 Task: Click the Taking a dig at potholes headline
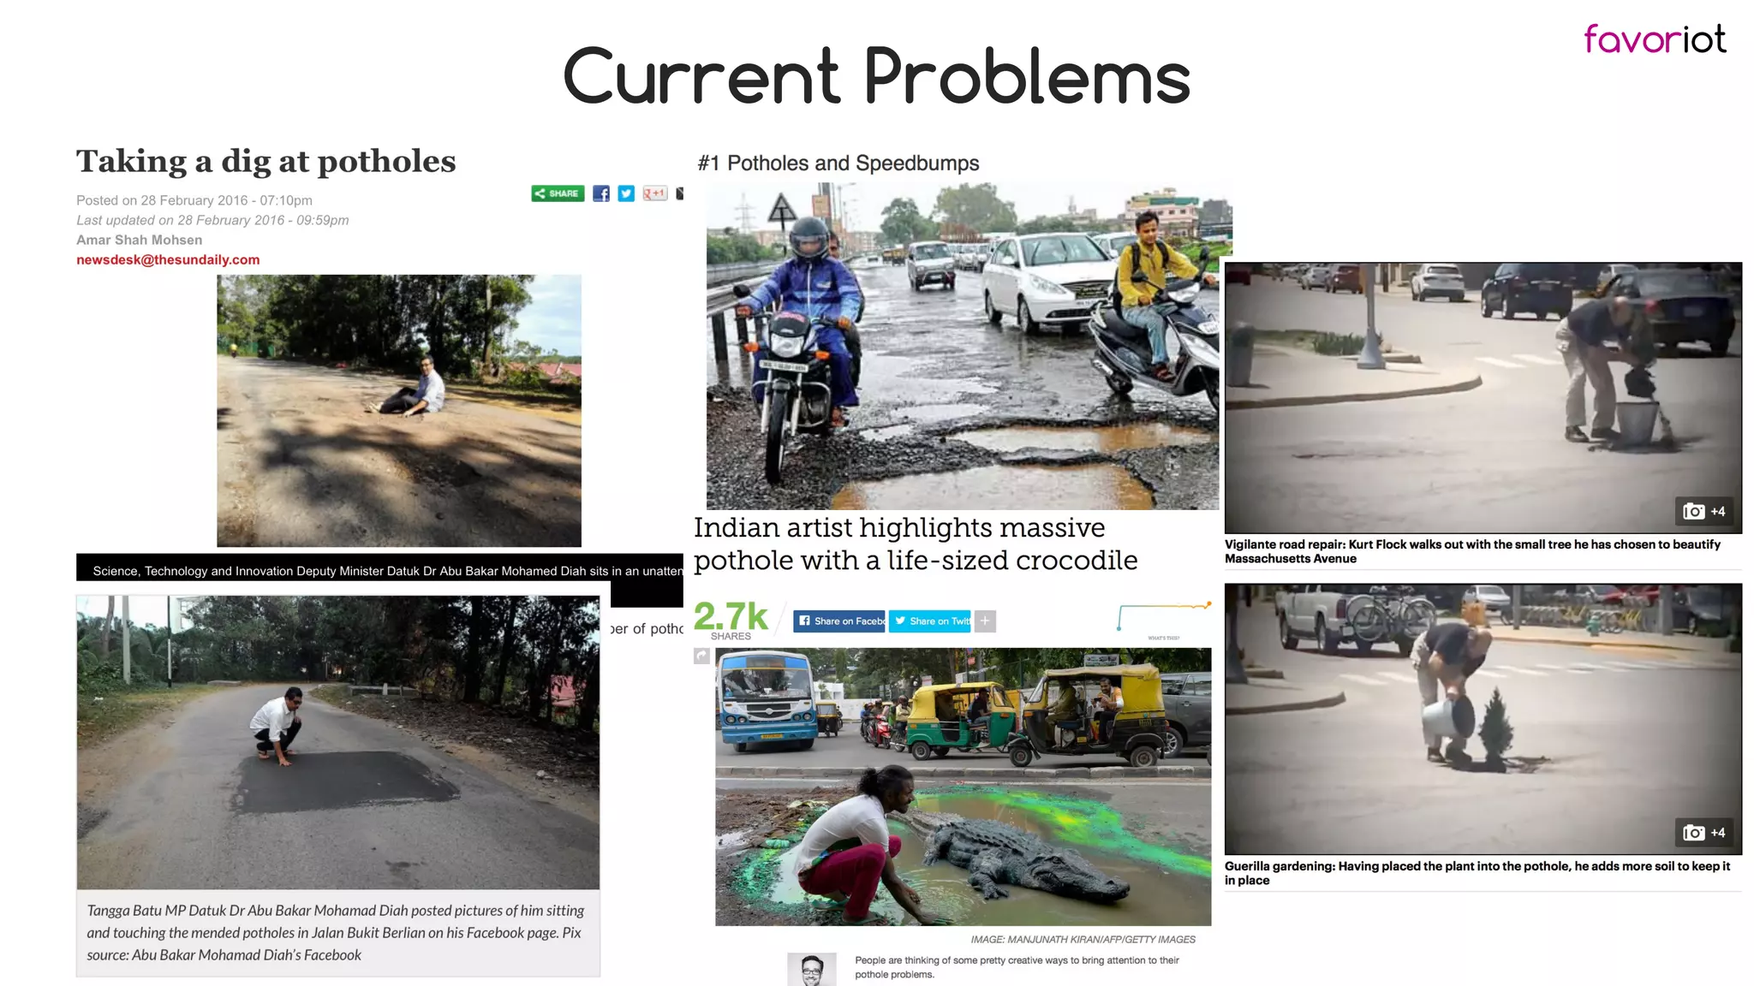265,161
